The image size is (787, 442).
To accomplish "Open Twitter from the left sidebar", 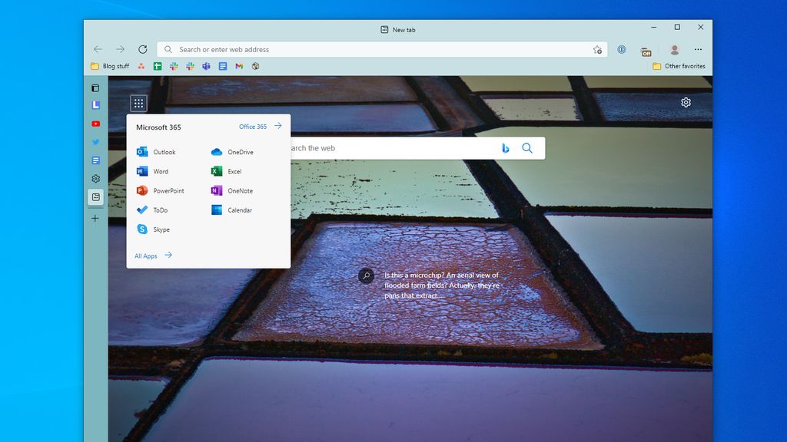I will pyautogui.click(x=95, y=141).
